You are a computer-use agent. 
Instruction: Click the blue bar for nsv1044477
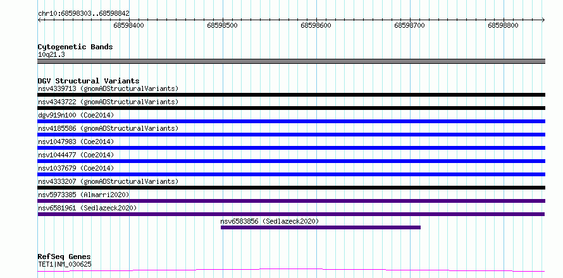(291, 161)
